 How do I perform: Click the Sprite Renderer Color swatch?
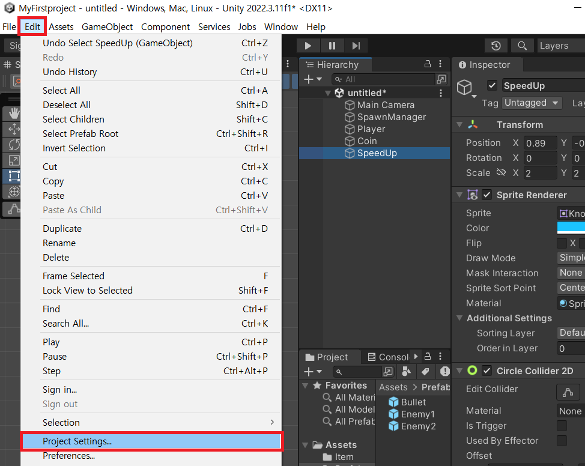[571, 228]
